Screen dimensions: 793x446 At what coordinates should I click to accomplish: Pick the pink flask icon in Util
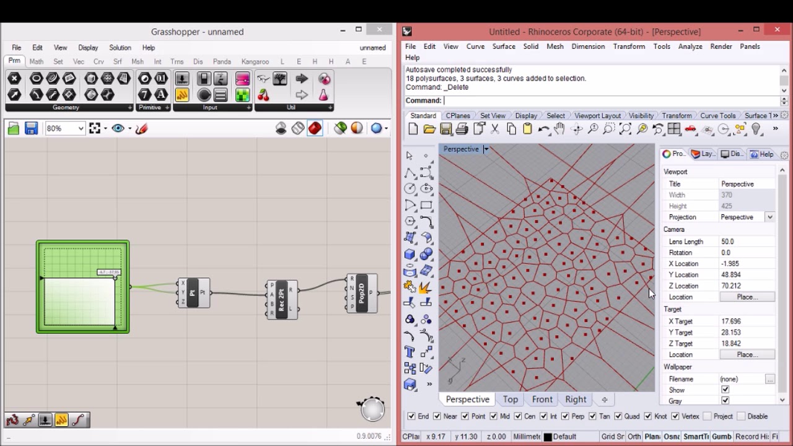[323, 95]
